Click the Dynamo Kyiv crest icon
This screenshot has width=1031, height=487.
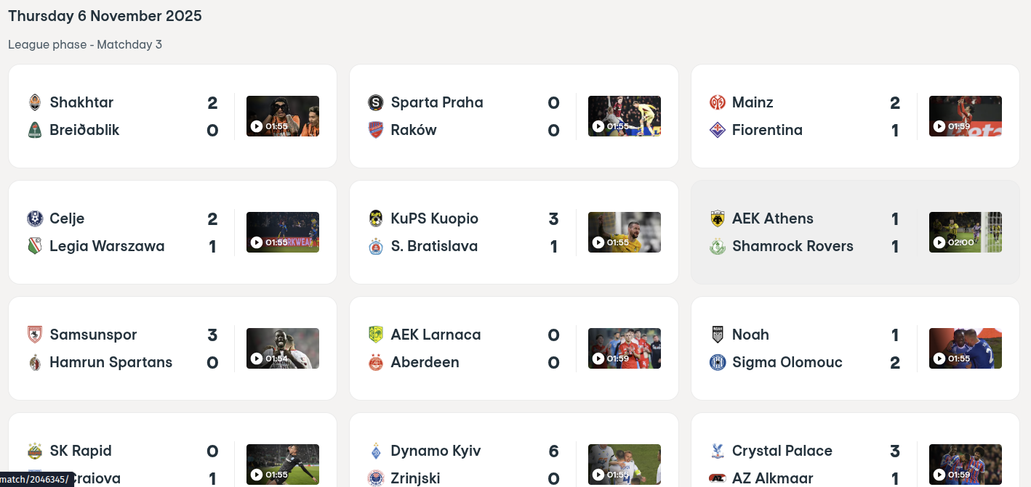[x=375, y=451]
